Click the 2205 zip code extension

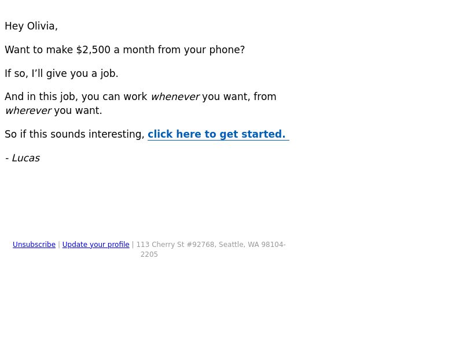(x=149, y=254)
